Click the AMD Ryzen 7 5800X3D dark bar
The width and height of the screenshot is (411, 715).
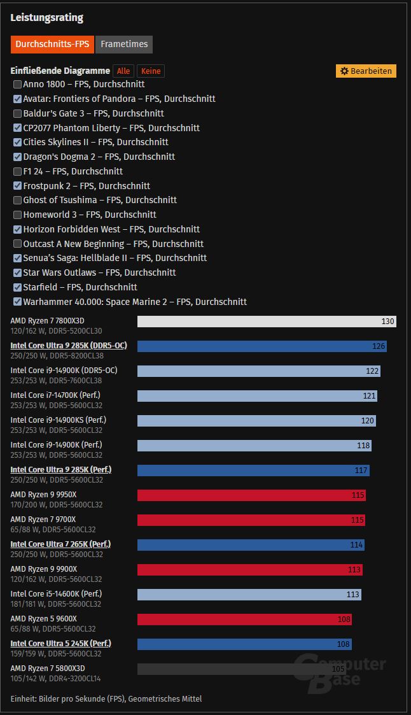click(242, 669)
